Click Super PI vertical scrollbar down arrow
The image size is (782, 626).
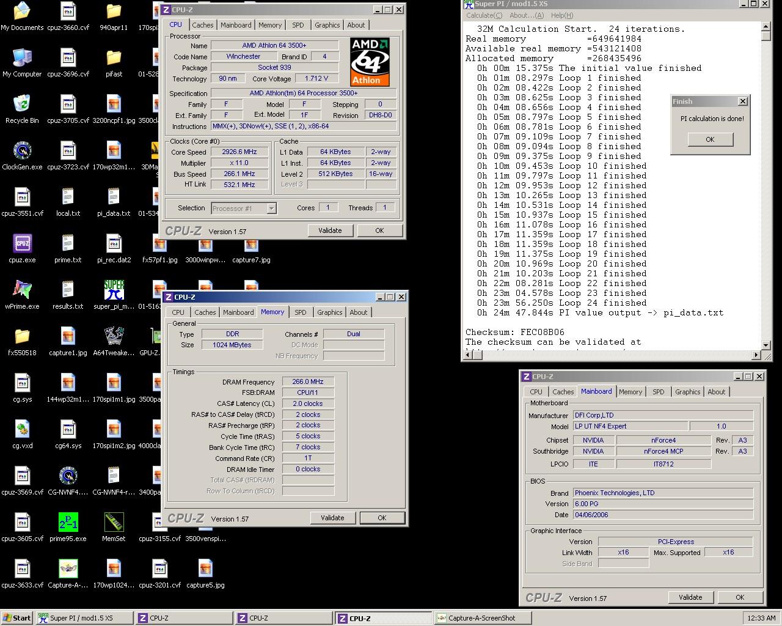tap(766, 345)
